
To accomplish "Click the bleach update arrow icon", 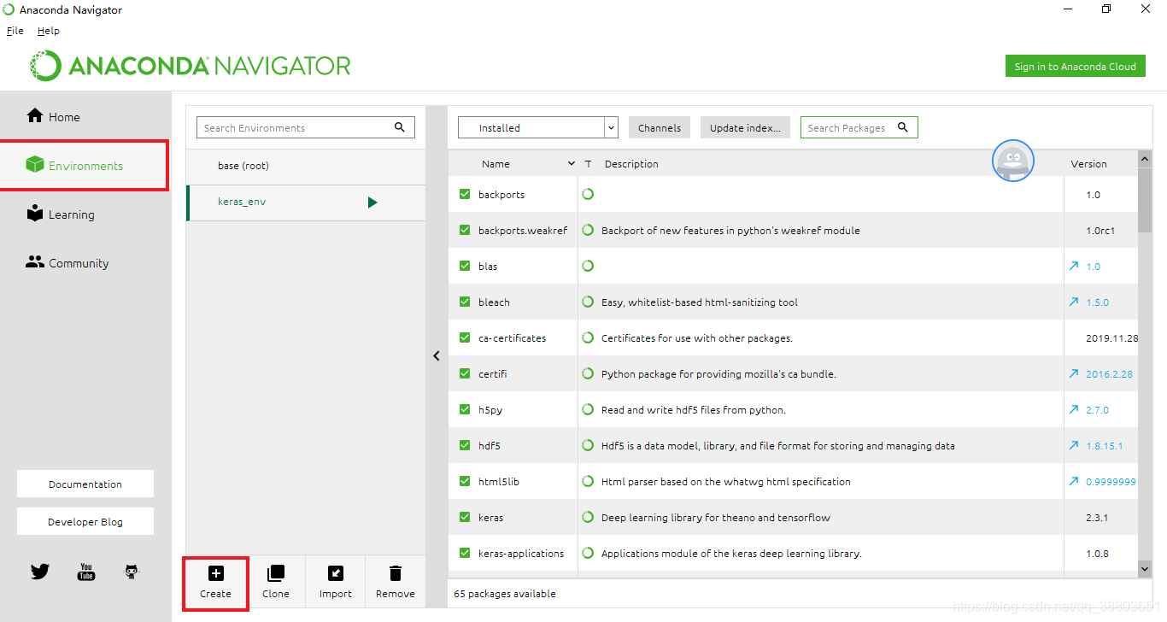I will click(1074, 302).
